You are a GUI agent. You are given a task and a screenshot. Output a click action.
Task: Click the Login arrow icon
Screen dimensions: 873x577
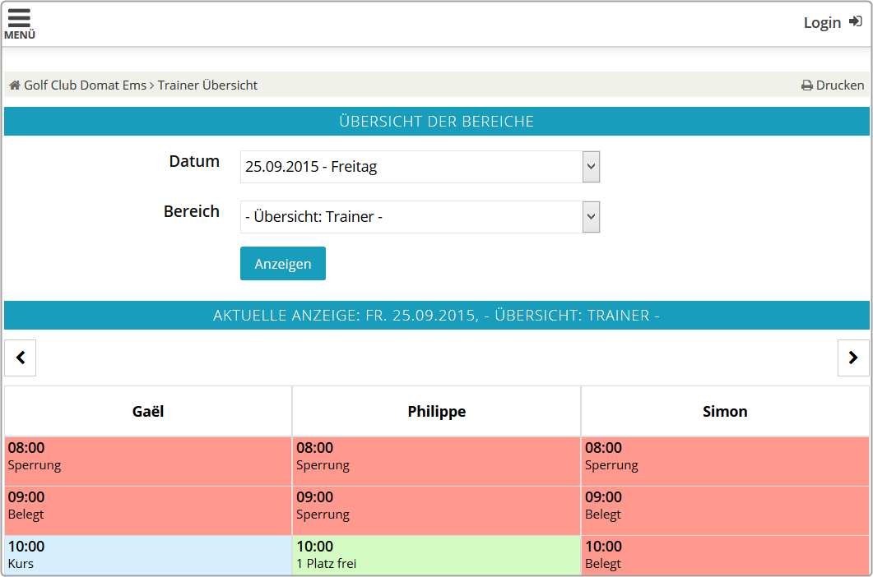tap(856, 22)
